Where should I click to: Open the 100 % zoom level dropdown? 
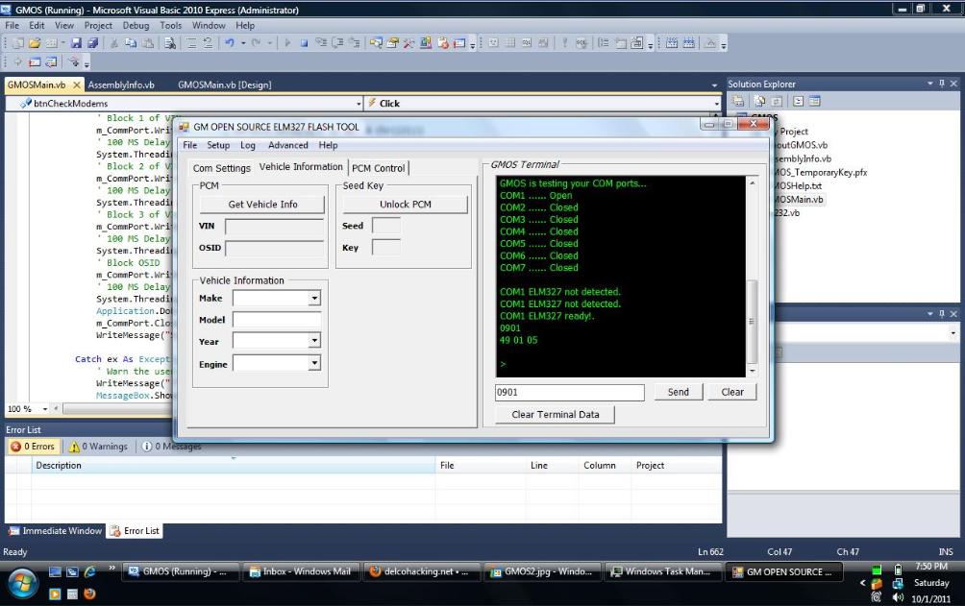tap(45, 409)
